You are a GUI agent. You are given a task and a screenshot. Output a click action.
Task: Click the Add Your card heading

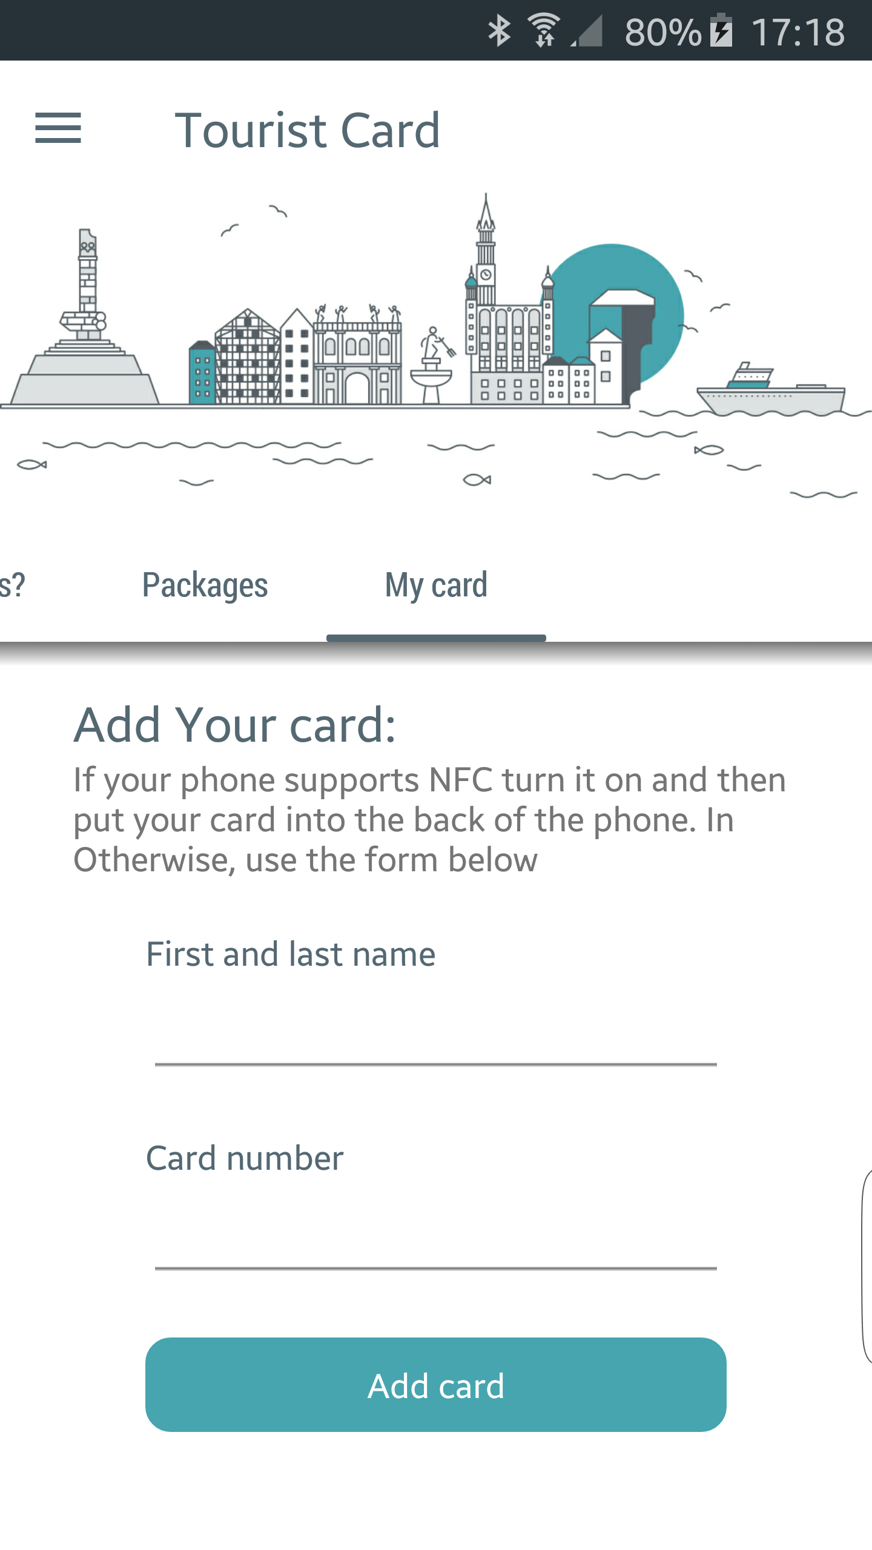tap(235, 725)
